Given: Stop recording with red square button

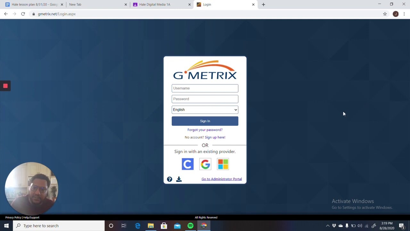Looking at the screenshot, I should (5, 86).
